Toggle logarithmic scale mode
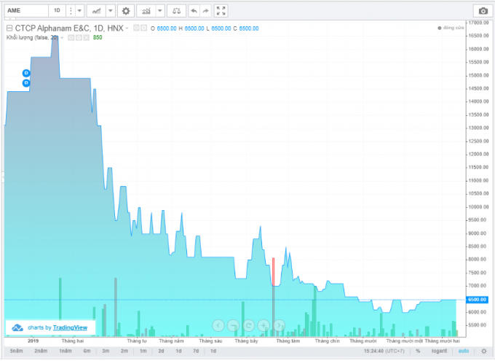This screenshot has height=361, width=495. (x=438, y=351)
